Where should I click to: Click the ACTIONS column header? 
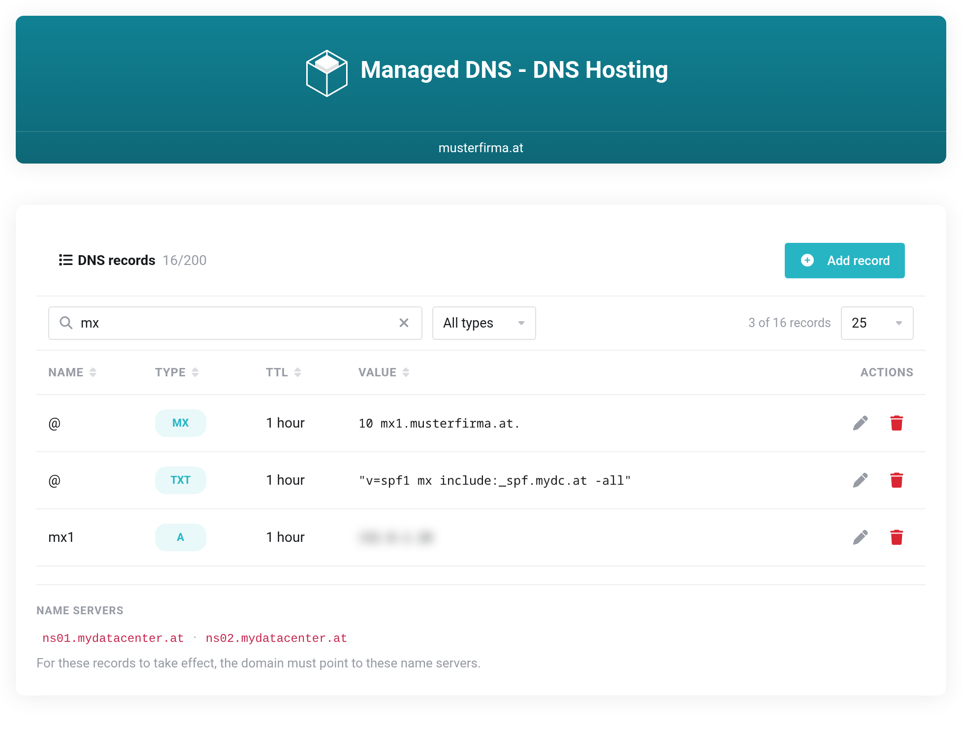[887, 372]
